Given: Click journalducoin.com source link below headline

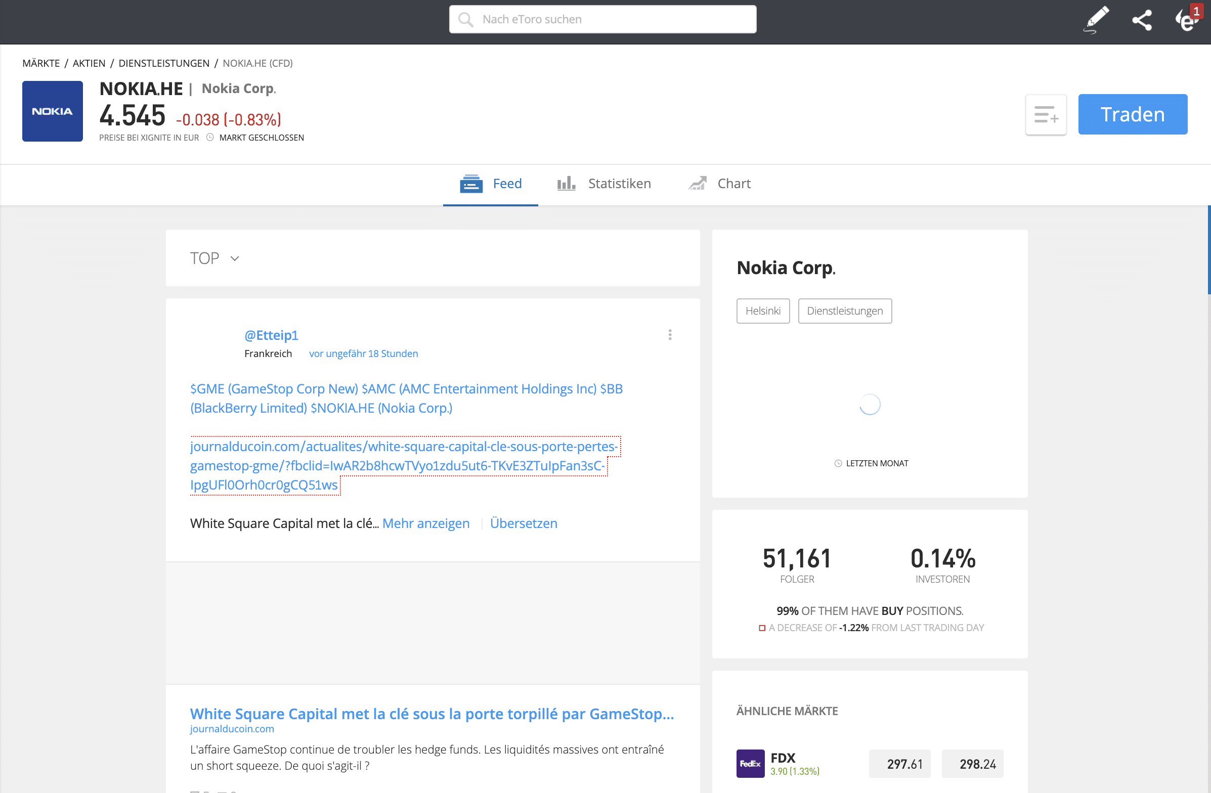Looking at the screenshot, I should pos(232,729).
